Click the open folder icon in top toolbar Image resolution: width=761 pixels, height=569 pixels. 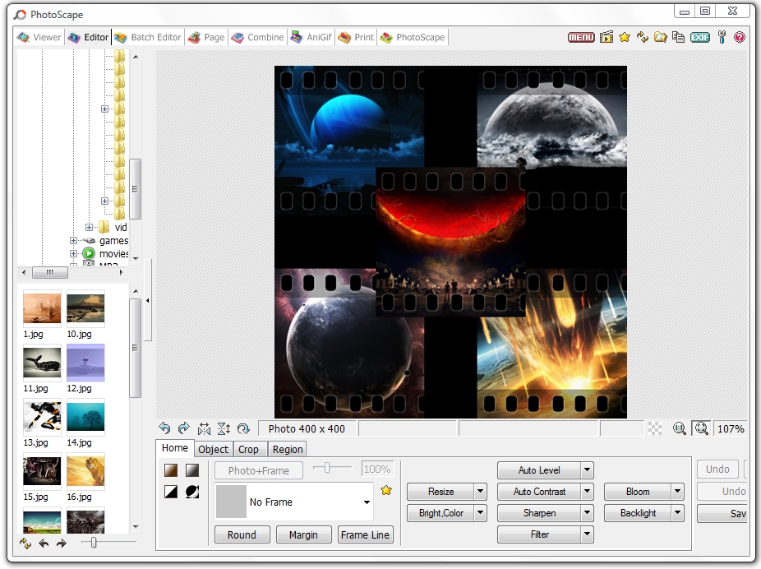coord(660,37)
